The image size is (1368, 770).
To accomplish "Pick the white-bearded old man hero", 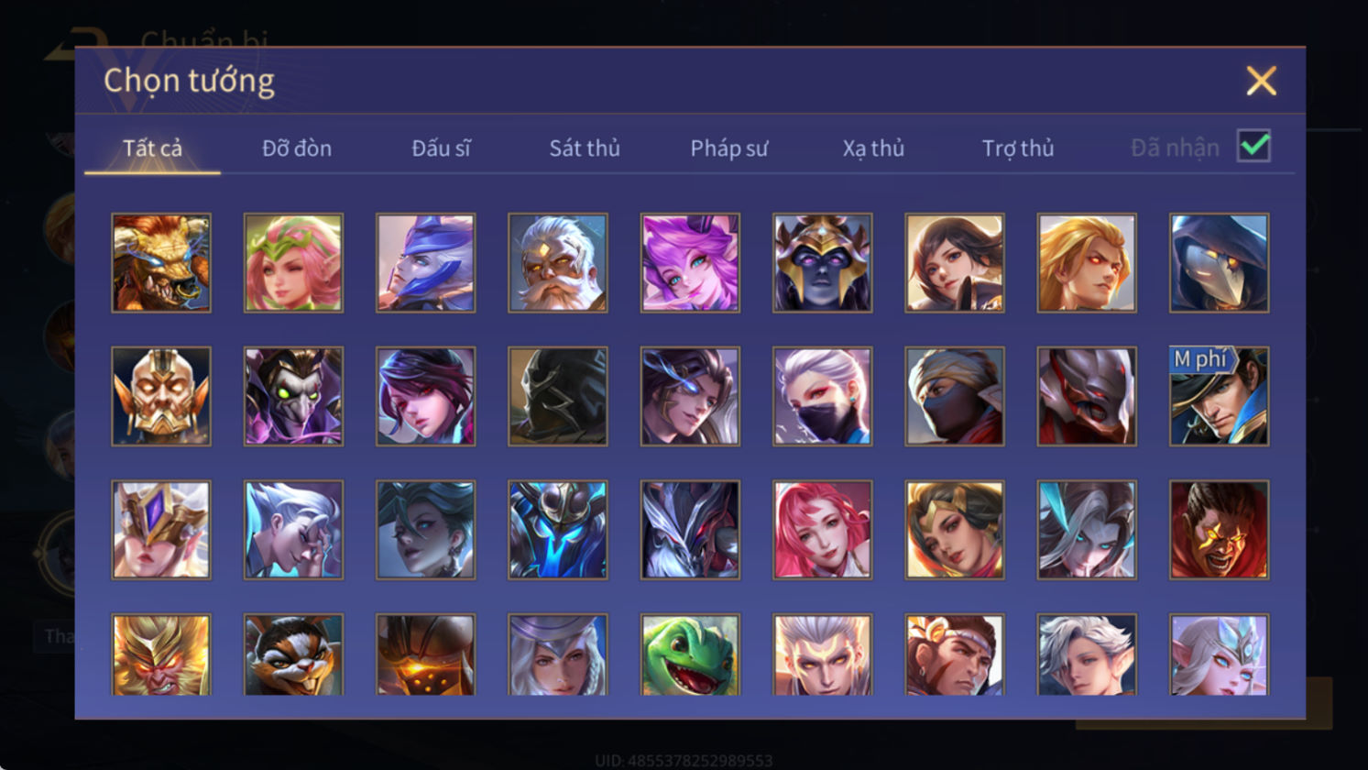I will (x=558, y=263).
